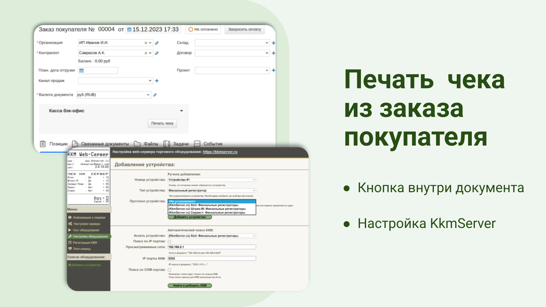Image resolution: width=546 pixels, height=307 pixels.
Task: Click the Файлы folder icon
Action: click(x=137, y=144)
